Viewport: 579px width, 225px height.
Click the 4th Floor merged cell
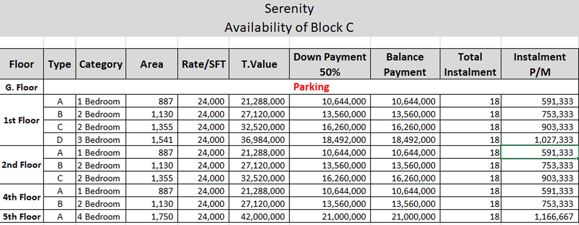pyautogui.click(x=22, y=197)
